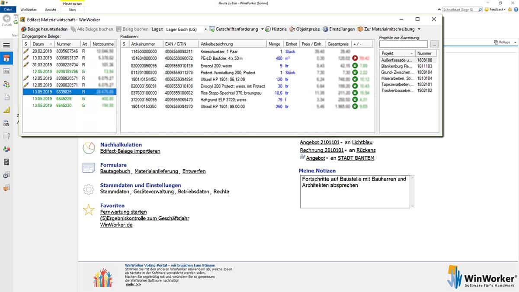Click the Formulare form icon
This screenshot has height=292, width=519.
89,168
